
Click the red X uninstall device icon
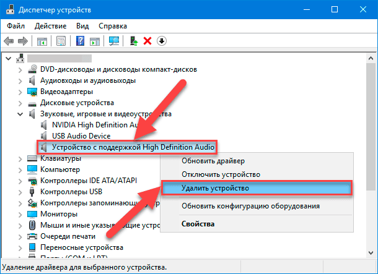[x=147, y=41]
